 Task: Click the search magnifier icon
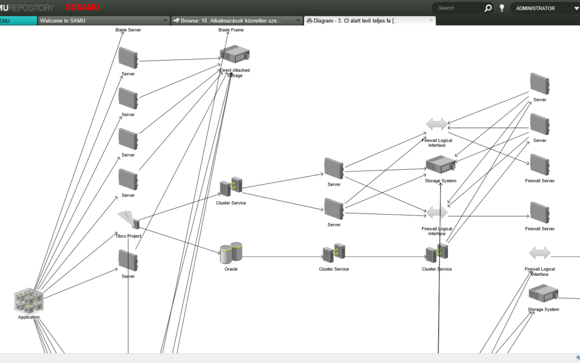point(488,8)
